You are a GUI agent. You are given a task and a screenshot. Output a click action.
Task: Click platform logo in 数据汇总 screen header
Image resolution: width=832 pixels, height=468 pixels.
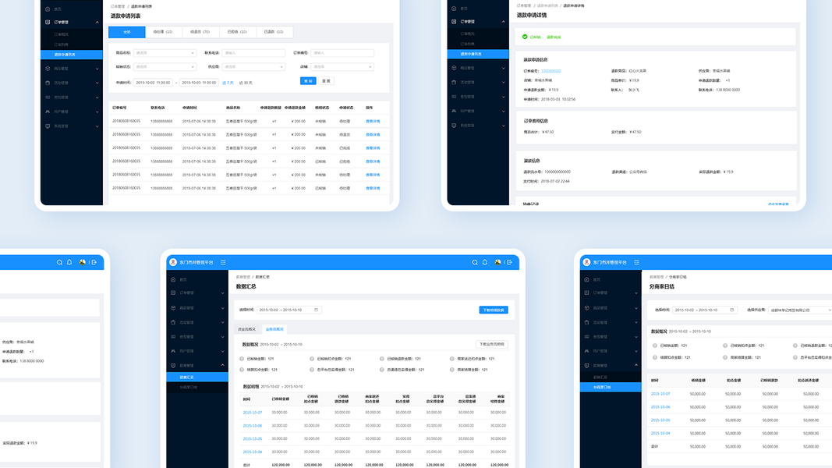click(173, 262)
